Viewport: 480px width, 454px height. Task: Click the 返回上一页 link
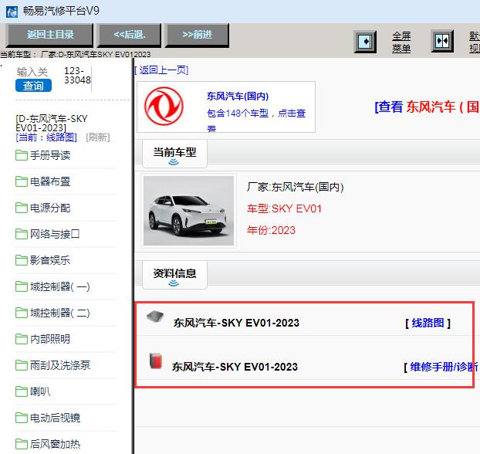click(x=161, y=70)
